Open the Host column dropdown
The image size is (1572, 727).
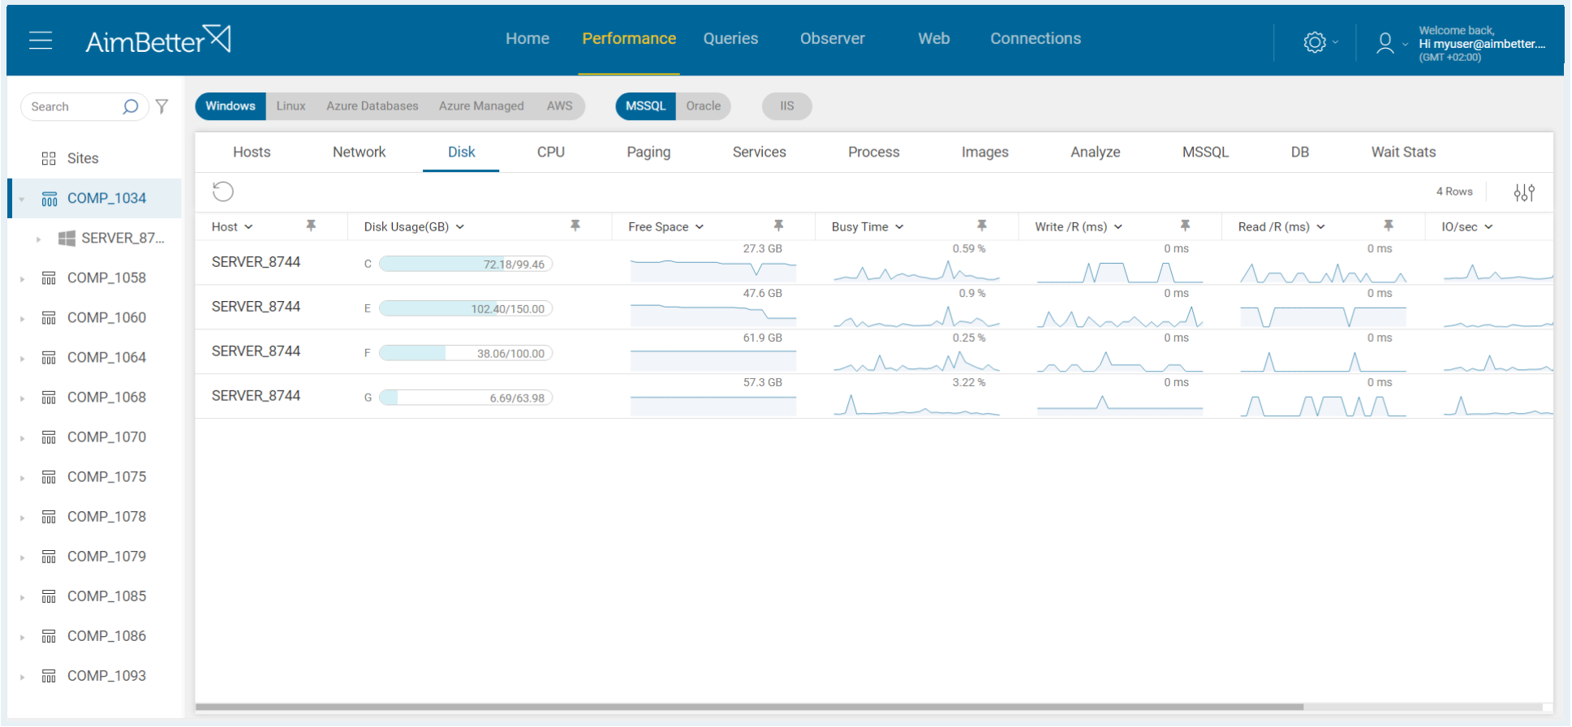248,227
